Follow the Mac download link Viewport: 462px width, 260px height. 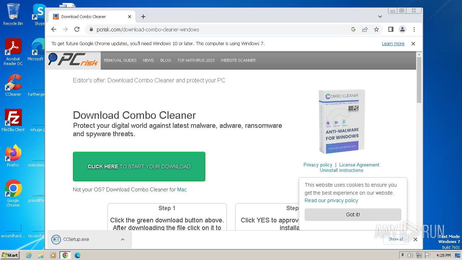point(182,190)
